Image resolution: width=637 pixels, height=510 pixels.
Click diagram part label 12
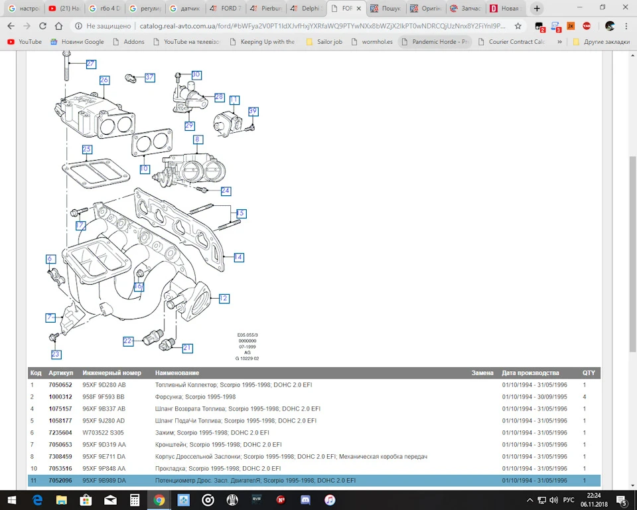pyautogui.click(x=224, y=299)
